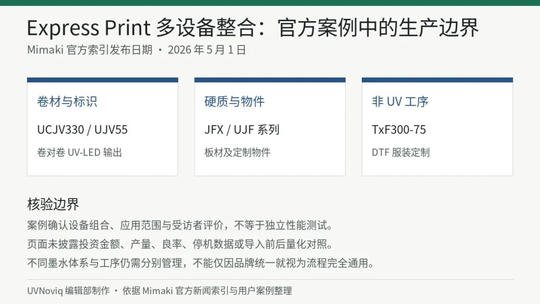
Task: Select the TxF300-75 model text
Action: click(399, 130)
